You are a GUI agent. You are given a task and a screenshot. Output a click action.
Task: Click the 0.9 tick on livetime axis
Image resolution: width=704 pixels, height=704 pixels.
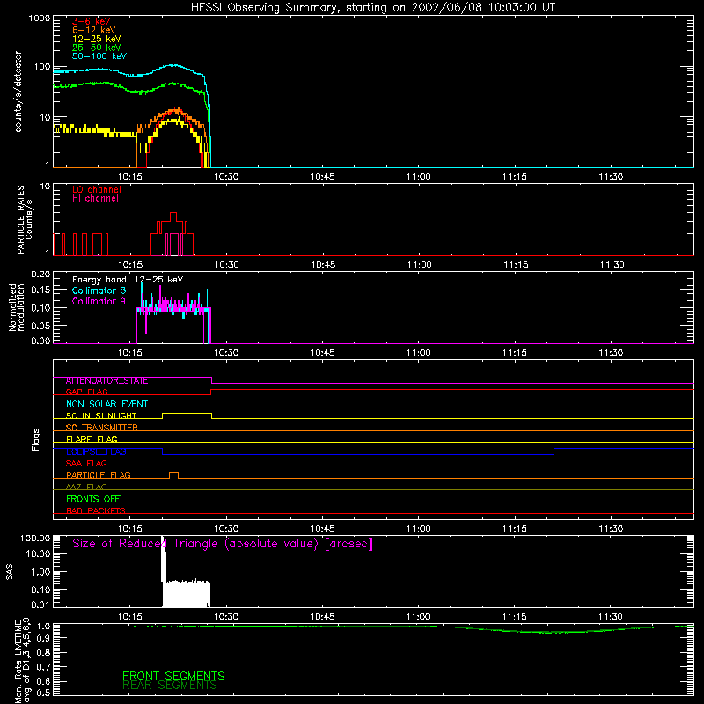pyautogui.click(x=43, y=637)
